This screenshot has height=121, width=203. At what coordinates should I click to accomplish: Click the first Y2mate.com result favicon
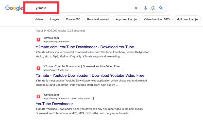click(x=38, y=40)
